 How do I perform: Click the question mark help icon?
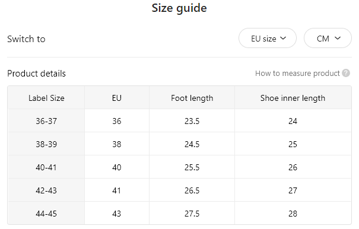click(346, 74)
